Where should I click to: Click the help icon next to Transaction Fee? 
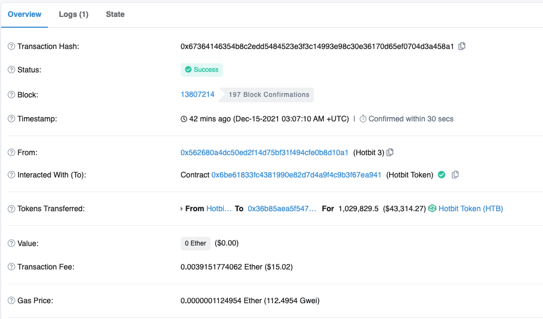coord(11,267)
